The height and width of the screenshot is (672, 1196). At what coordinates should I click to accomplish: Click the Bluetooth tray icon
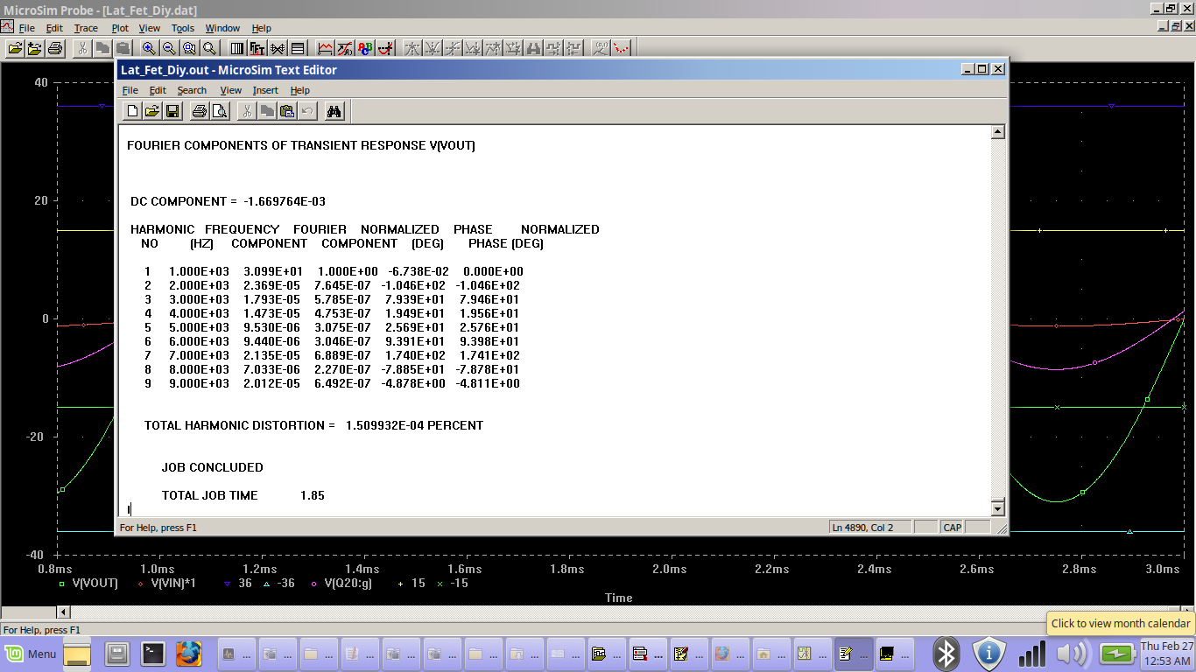click(946, 654)
